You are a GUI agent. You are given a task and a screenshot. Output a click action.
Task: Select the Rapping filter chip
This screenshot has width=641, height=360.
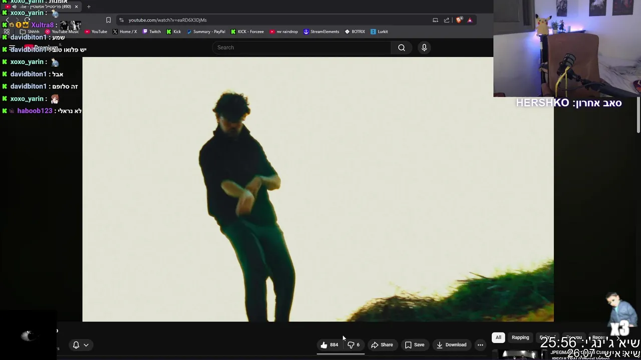click(x=520, y=337)
